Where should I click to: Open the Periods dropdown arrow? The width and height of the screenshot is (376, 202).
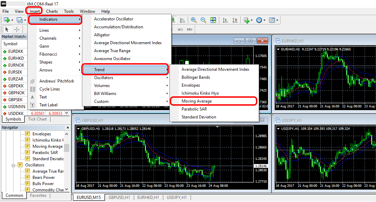click(264, 20)
